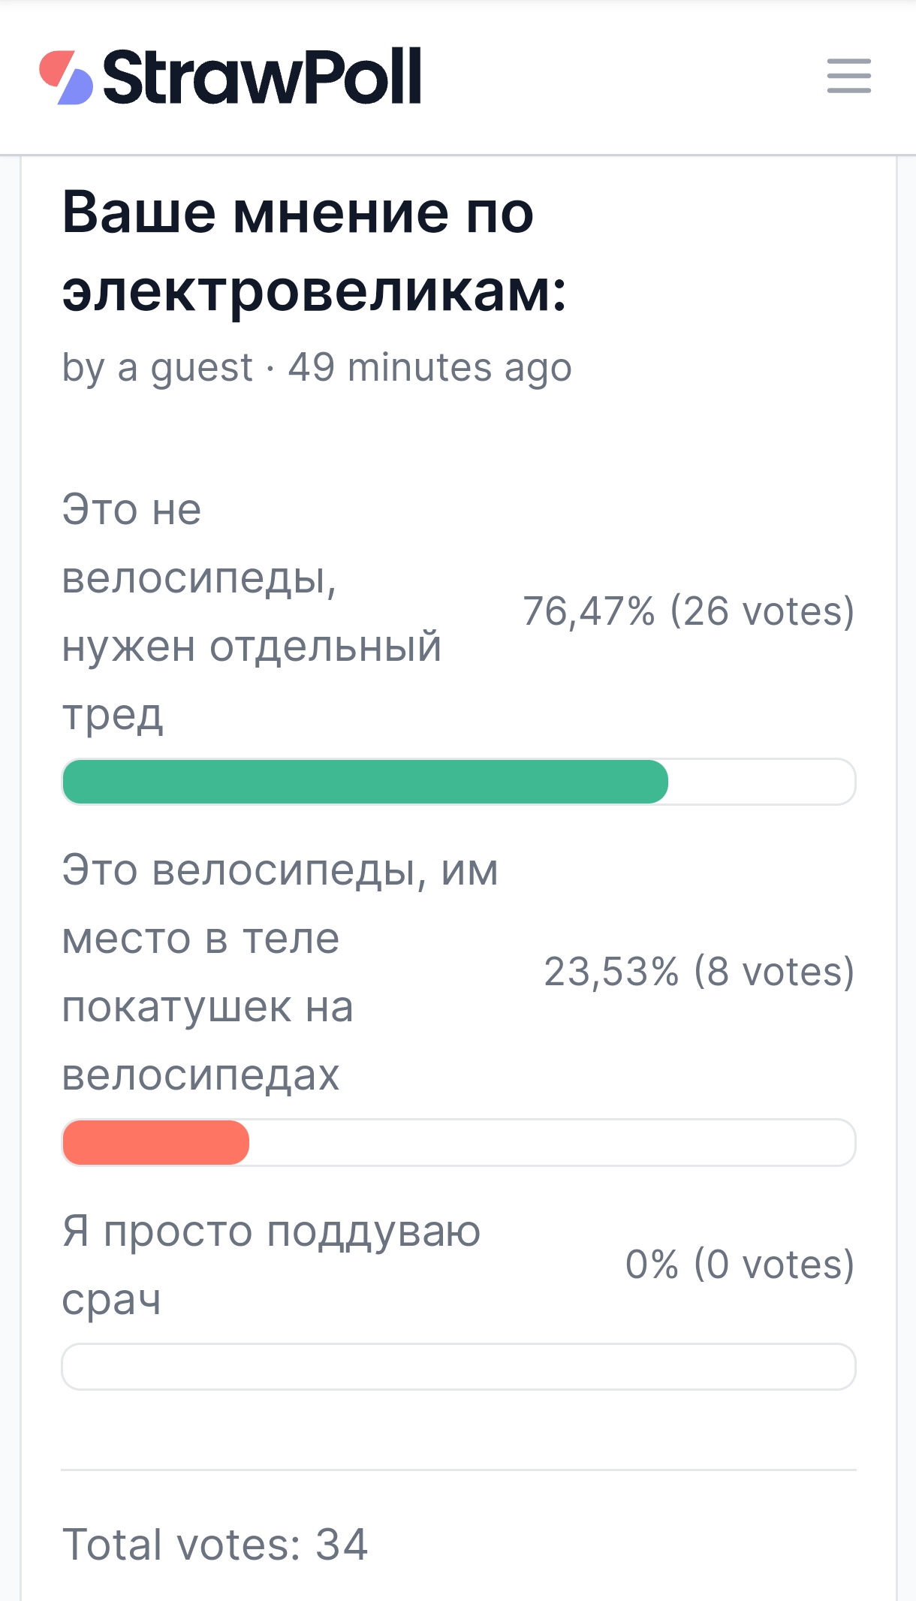Click the unfilled part of the red result bar

pyautogui.click(x=551, y=1142)
